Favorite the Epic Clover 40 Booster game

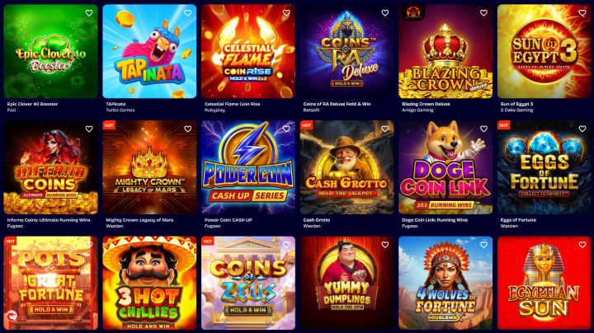[89, 13]
